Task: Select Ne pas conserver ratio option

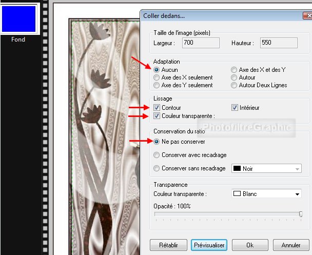Action: click(157, 141)
